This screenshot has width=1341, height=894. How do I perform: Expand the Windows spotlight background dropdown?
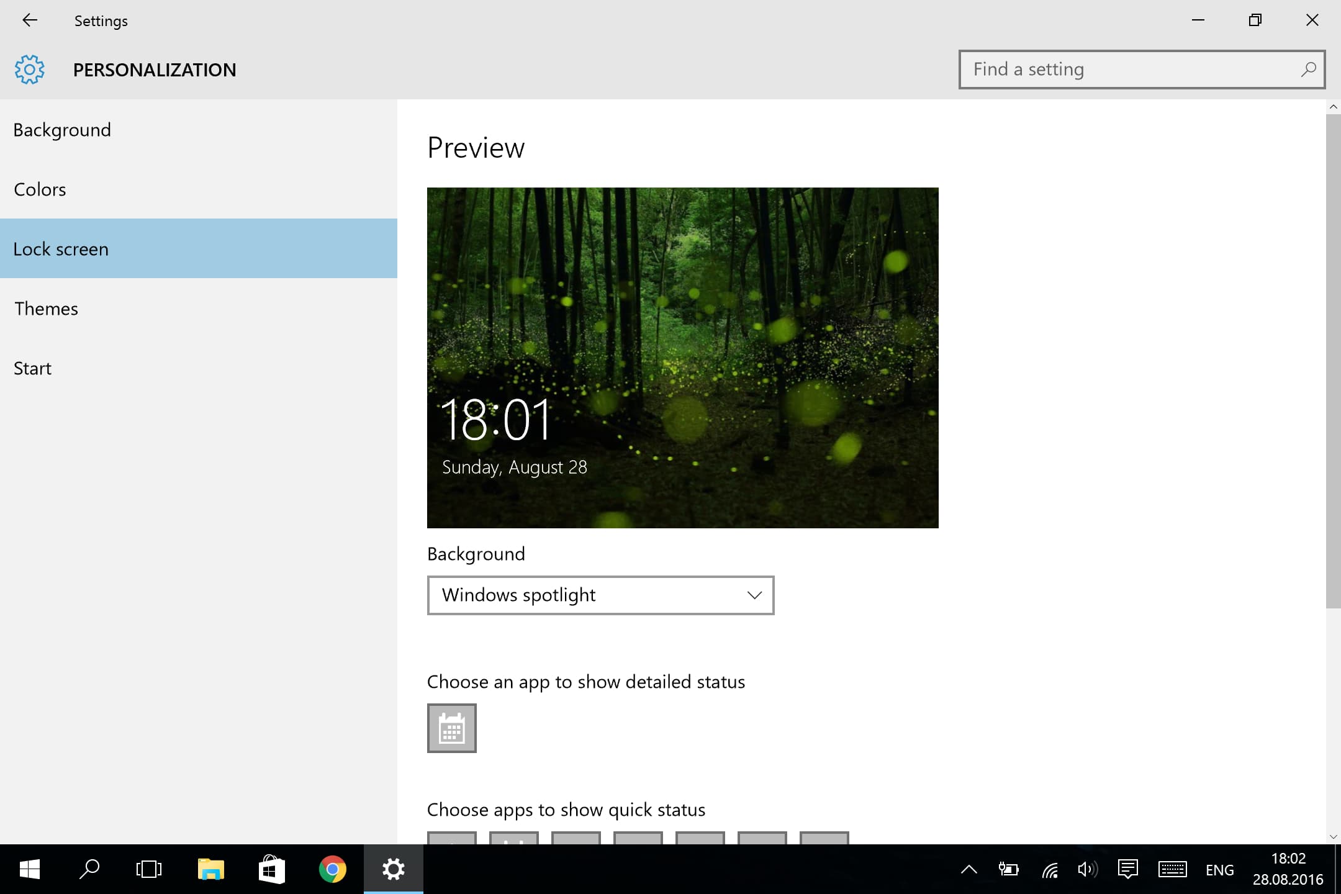point(600,595)
